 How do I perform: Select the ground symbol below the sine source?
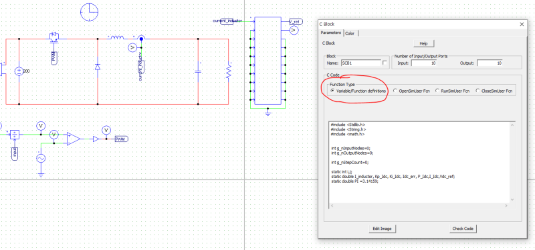(x=41, y=175)
